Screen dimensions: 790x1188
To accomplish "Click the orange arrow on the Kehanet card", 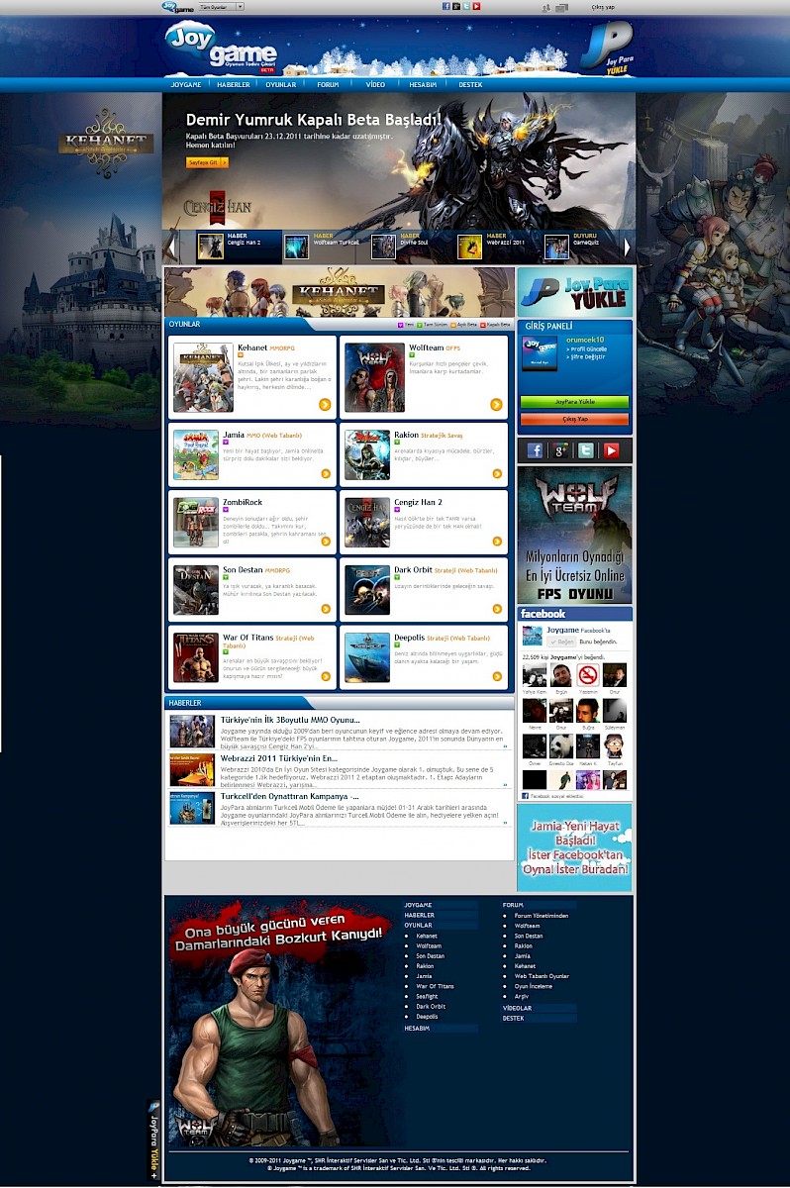I will click(325, 404).
